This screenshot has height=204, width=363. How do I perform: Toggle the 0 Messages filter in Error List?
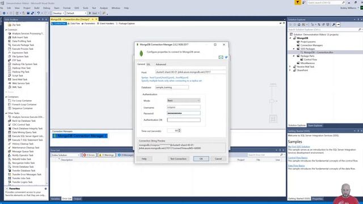[x=126, y=155]
